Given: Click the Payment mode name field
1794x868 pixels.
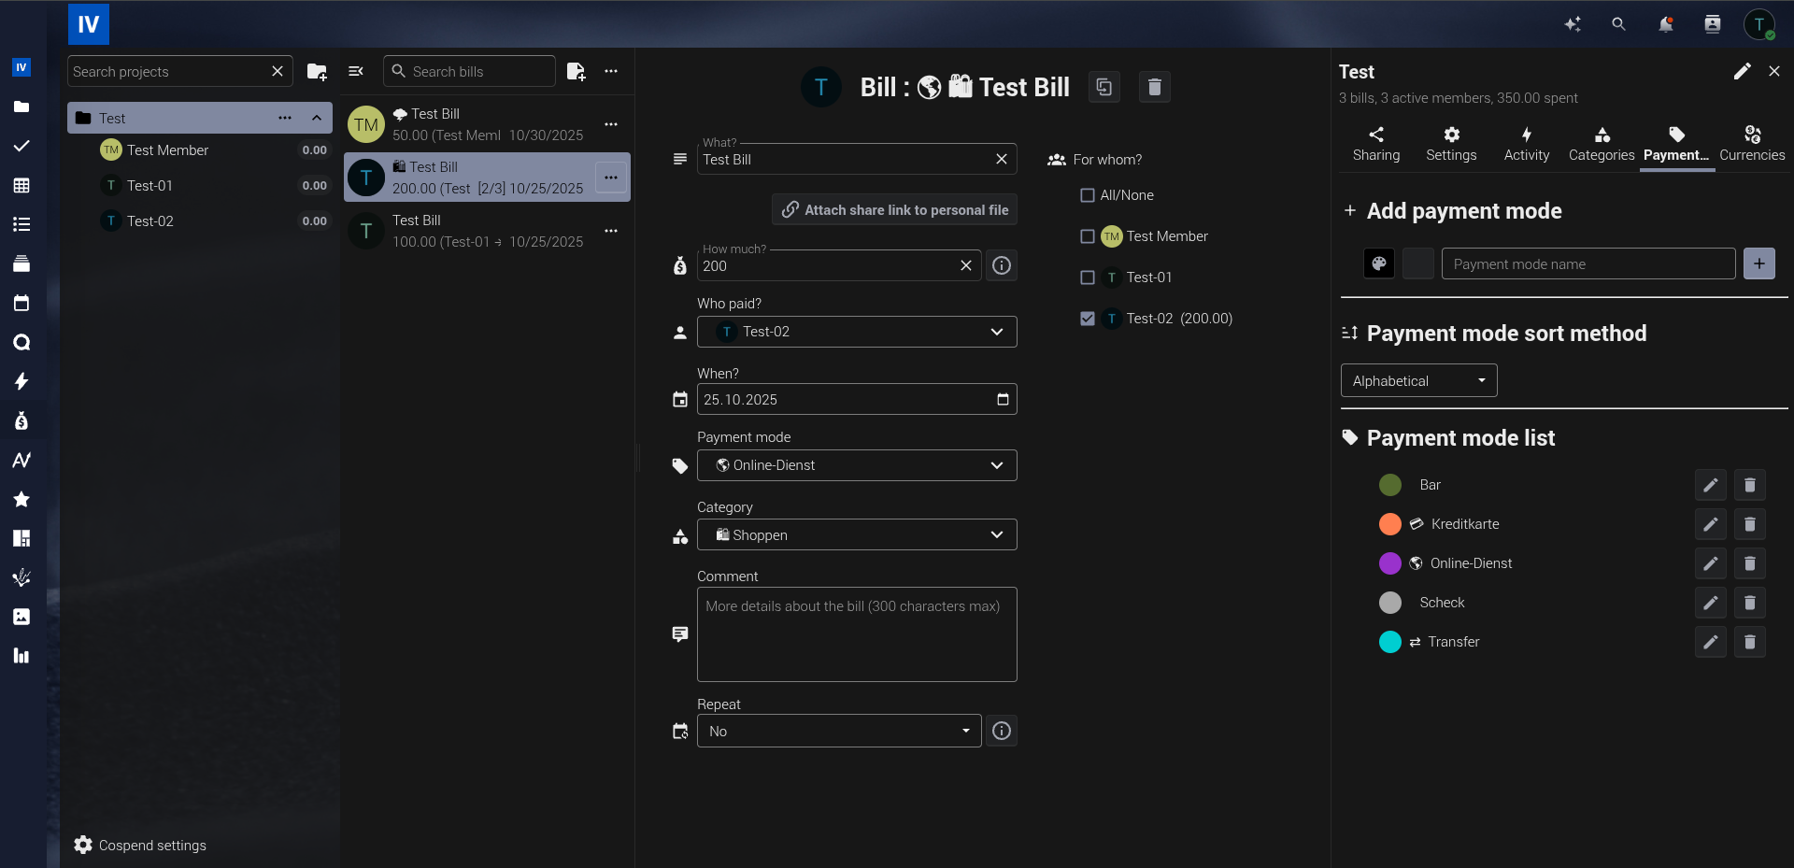Looking at the screenshot, I should click(x=1587, y=264).
